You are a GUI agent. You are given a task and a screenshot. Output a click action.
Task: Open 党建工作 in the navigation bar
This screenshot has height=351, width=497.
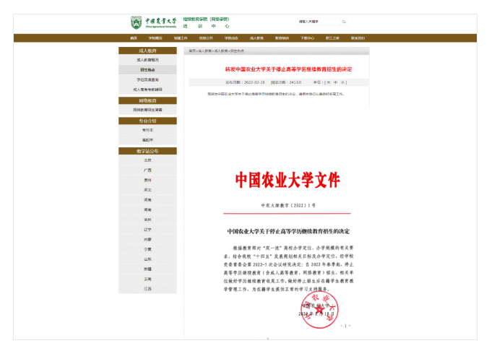pyautogui.click(x=181, y=38)
